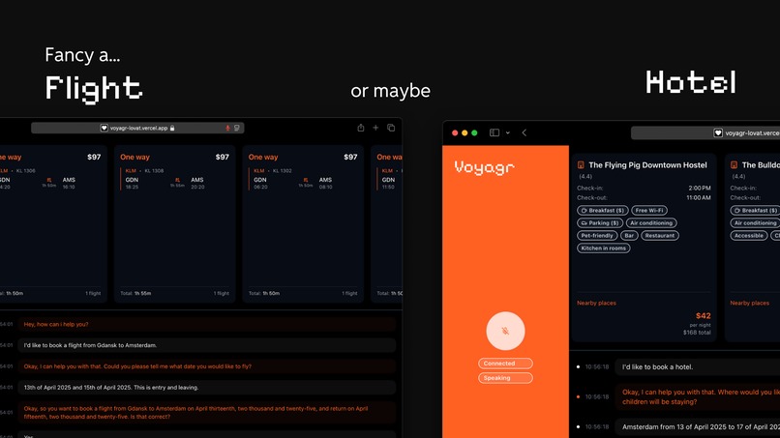Open Nearby places on the Flying Pig card
This screenshot has height=438, width=780.
[596, 303]
